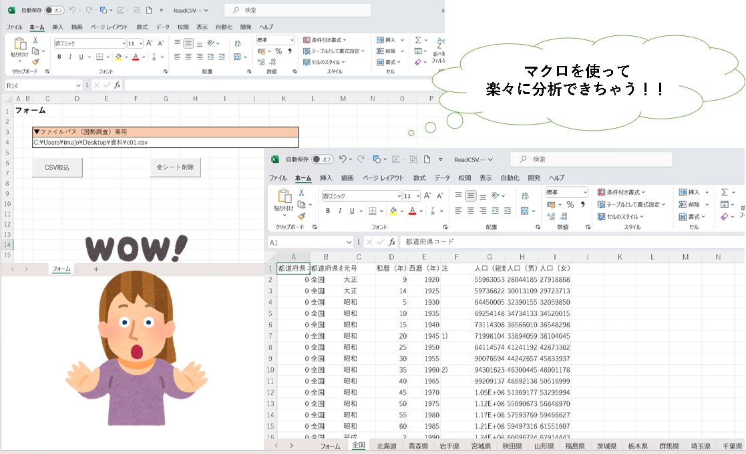Select the file path cell showing c01.csv
This screenshot has width=746, height=454.
[x=165, y=143]
